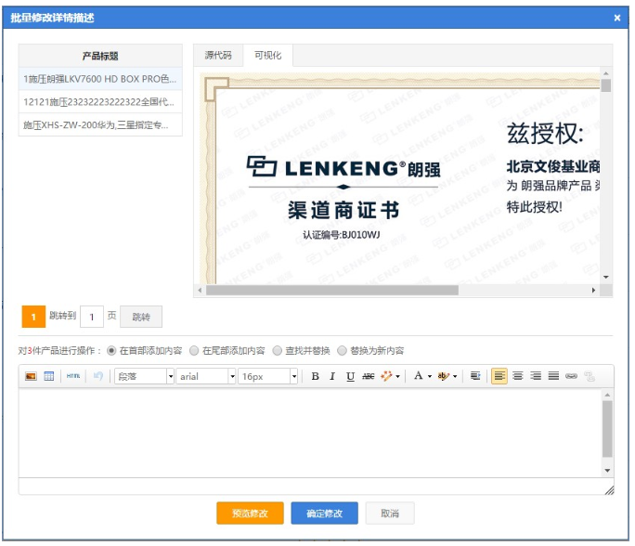Image resolution: width=635 pixels, height=546 pixels.
Task: Click the indent icon in the toolbar
Action: click(475, 376)
